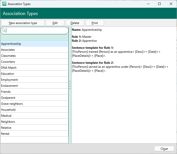Close the dialog with the Close button

164,148
